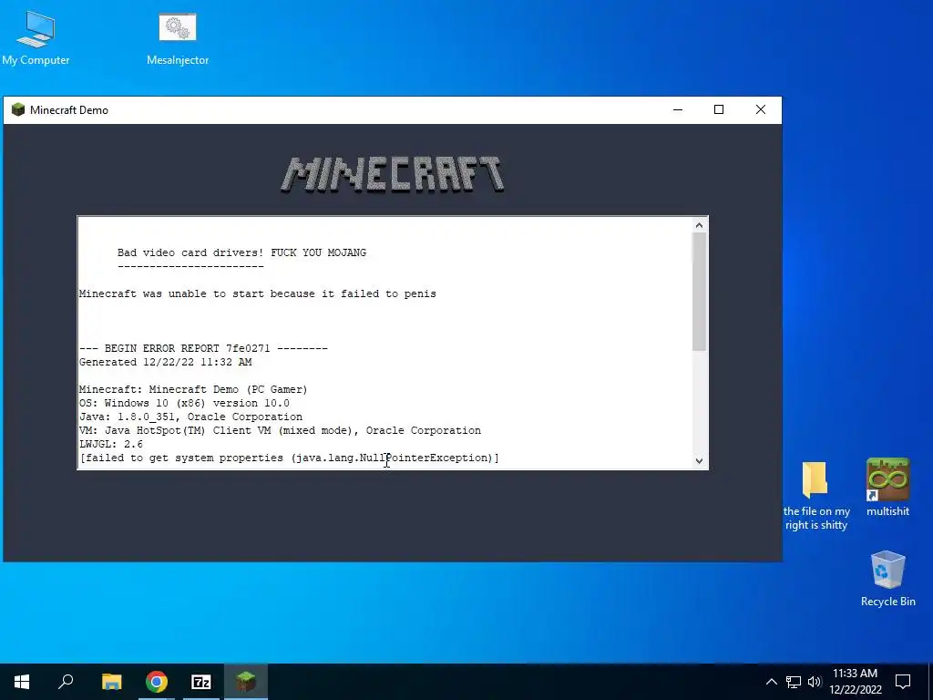Click the 'LWJGL: 2.6' line
Viewport: 933px width, 700px height.
click(111, 444)
